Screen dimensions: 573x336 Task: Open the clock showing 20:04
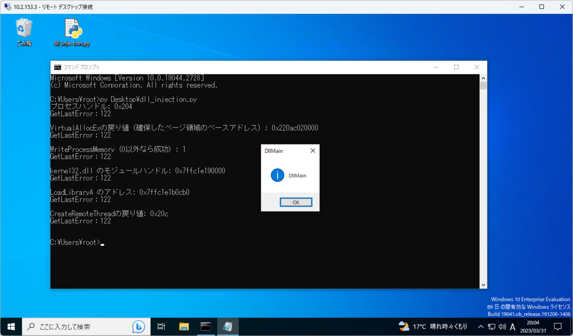click(x=533, y=327)
